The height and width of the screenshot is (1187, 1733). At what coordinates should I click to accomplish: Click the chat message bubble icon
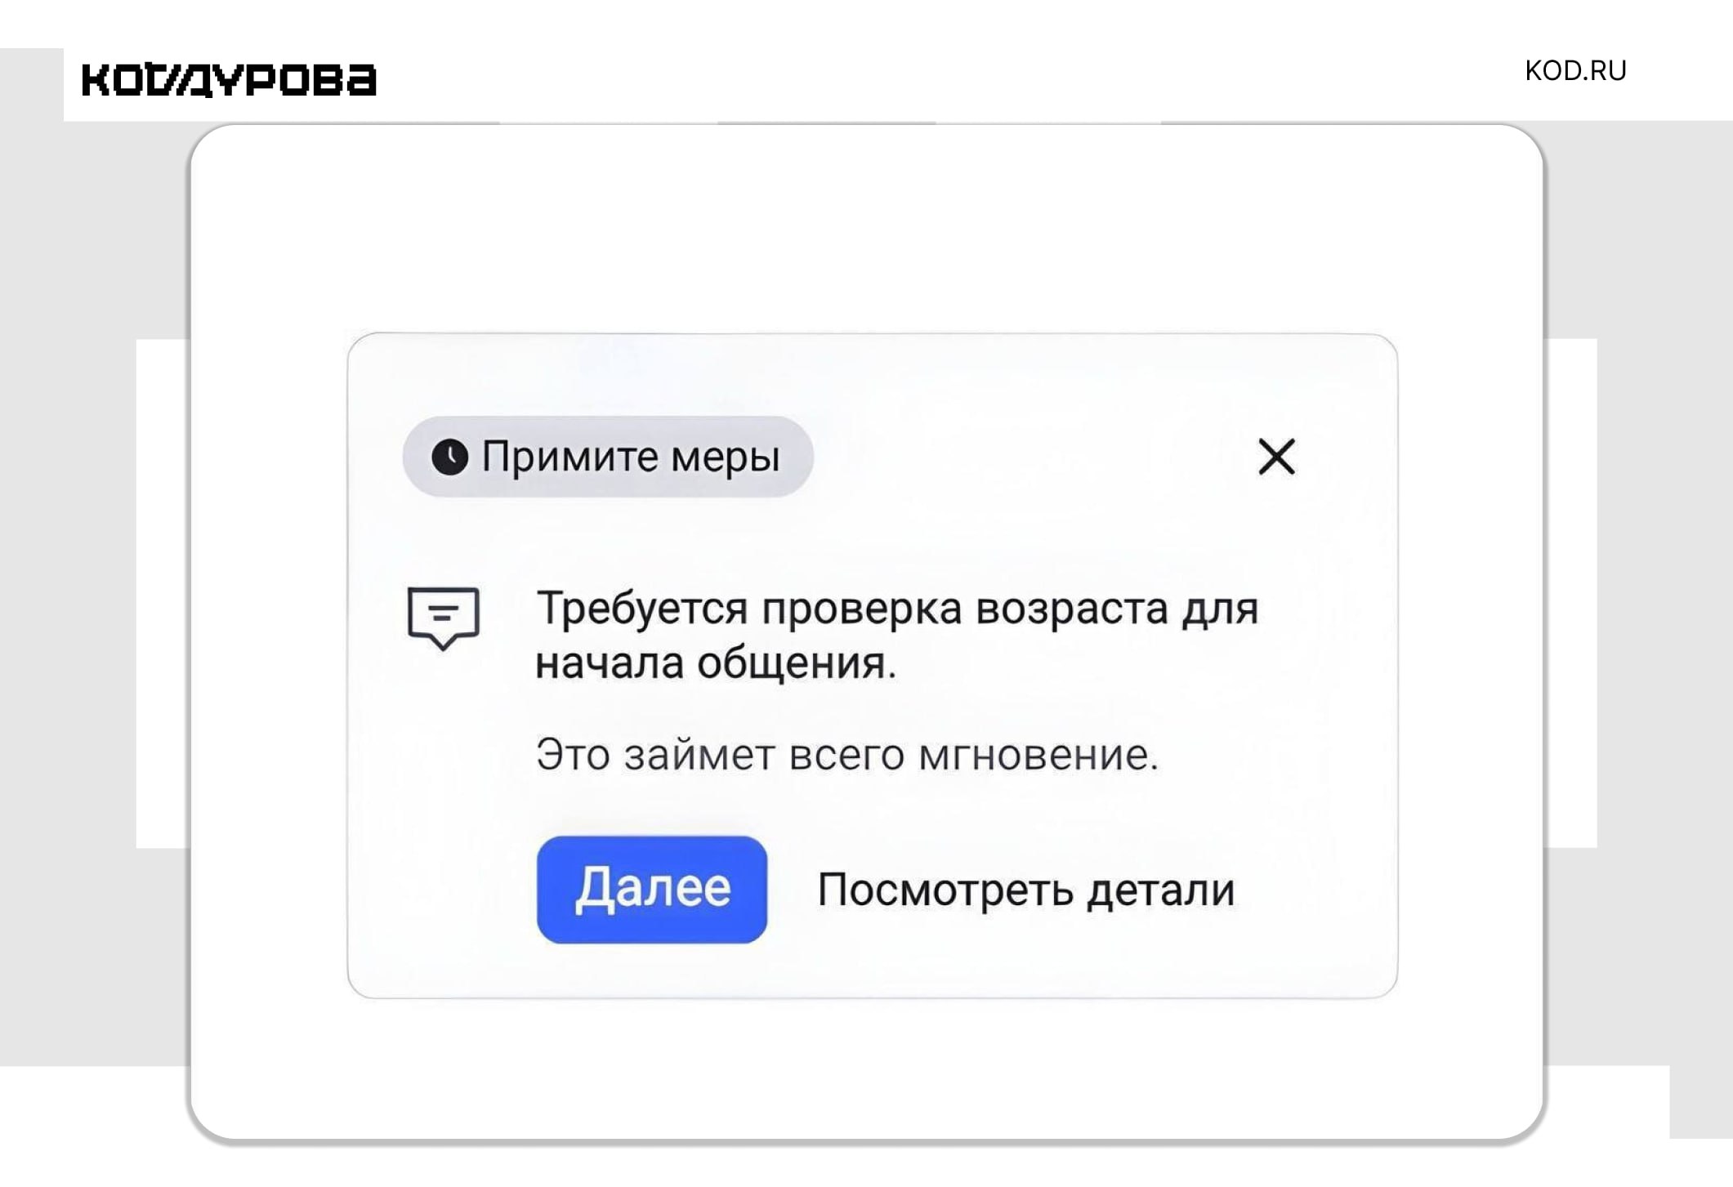point(443,617)
